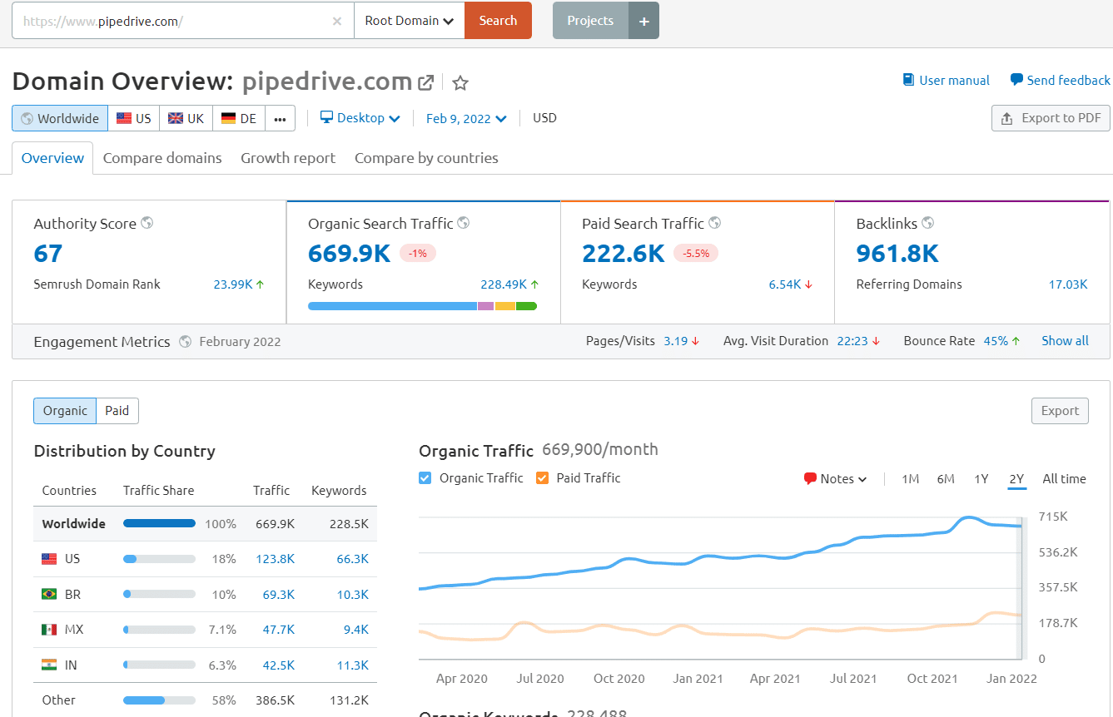The height and width of the screenshot is (717, 1113).
Task: Set chart range to 2Y
Action: pos(1016,478)
